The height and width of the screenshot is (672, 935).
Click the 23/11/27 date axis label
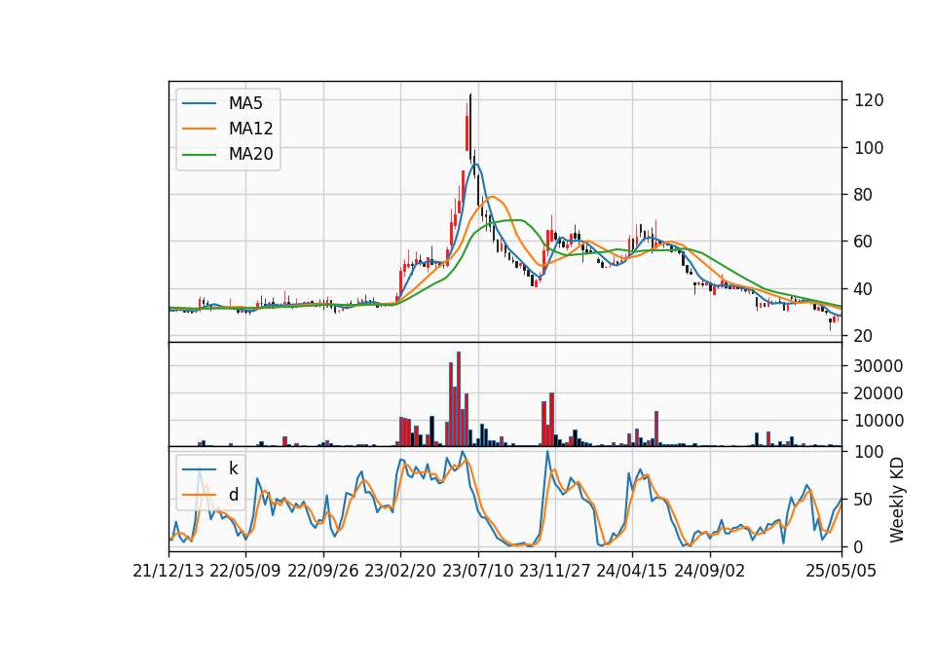pos(554,571)
